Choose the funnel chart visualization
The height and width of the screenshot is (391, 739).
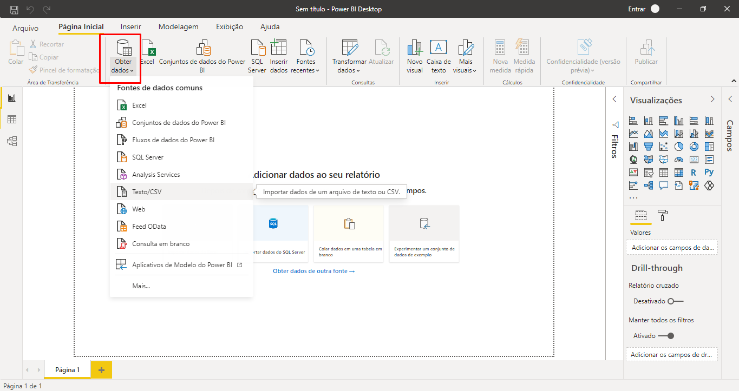pyautogui.click(x=649, y=146)
